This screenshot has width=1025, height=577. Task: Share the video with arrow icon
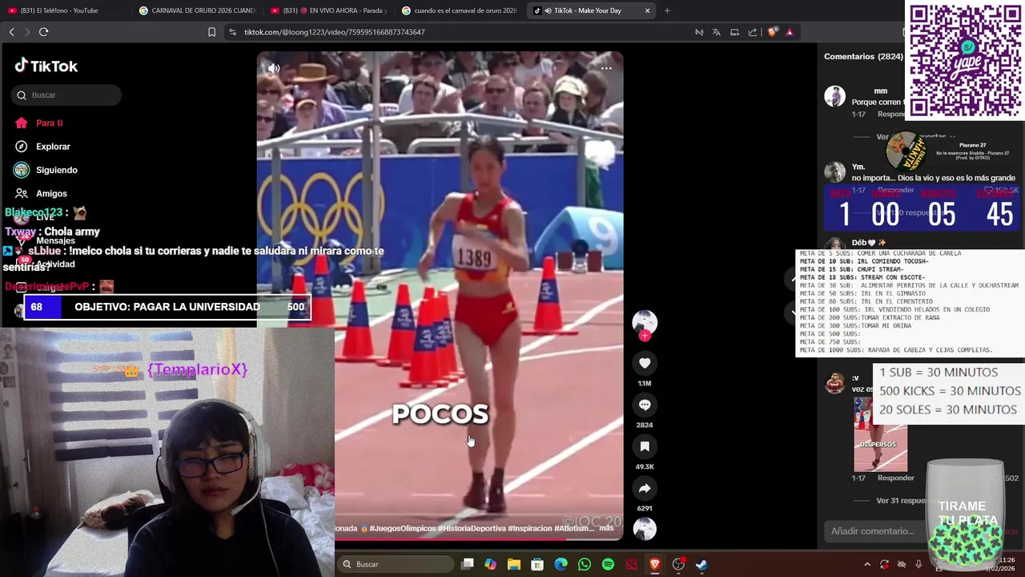pos(645,488)
